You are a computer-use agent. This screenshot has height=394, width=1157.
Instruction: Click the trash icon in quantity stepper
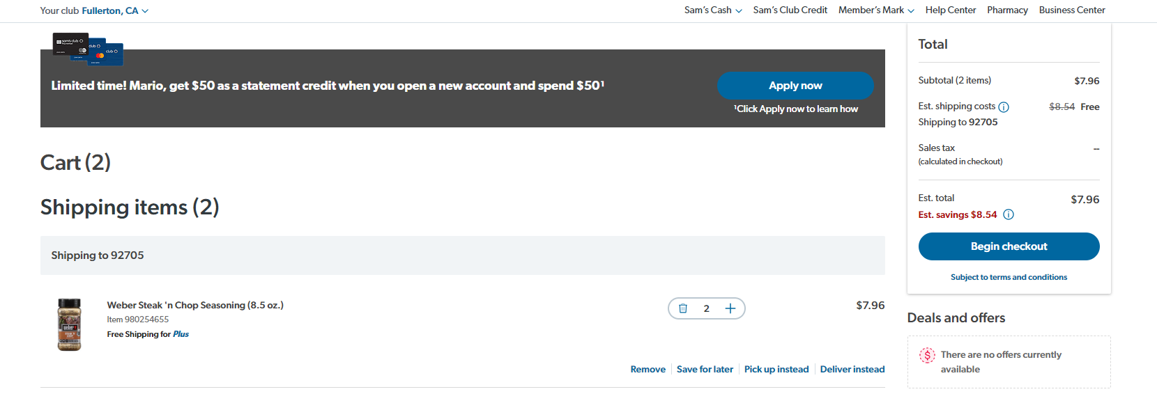(683, 308)
